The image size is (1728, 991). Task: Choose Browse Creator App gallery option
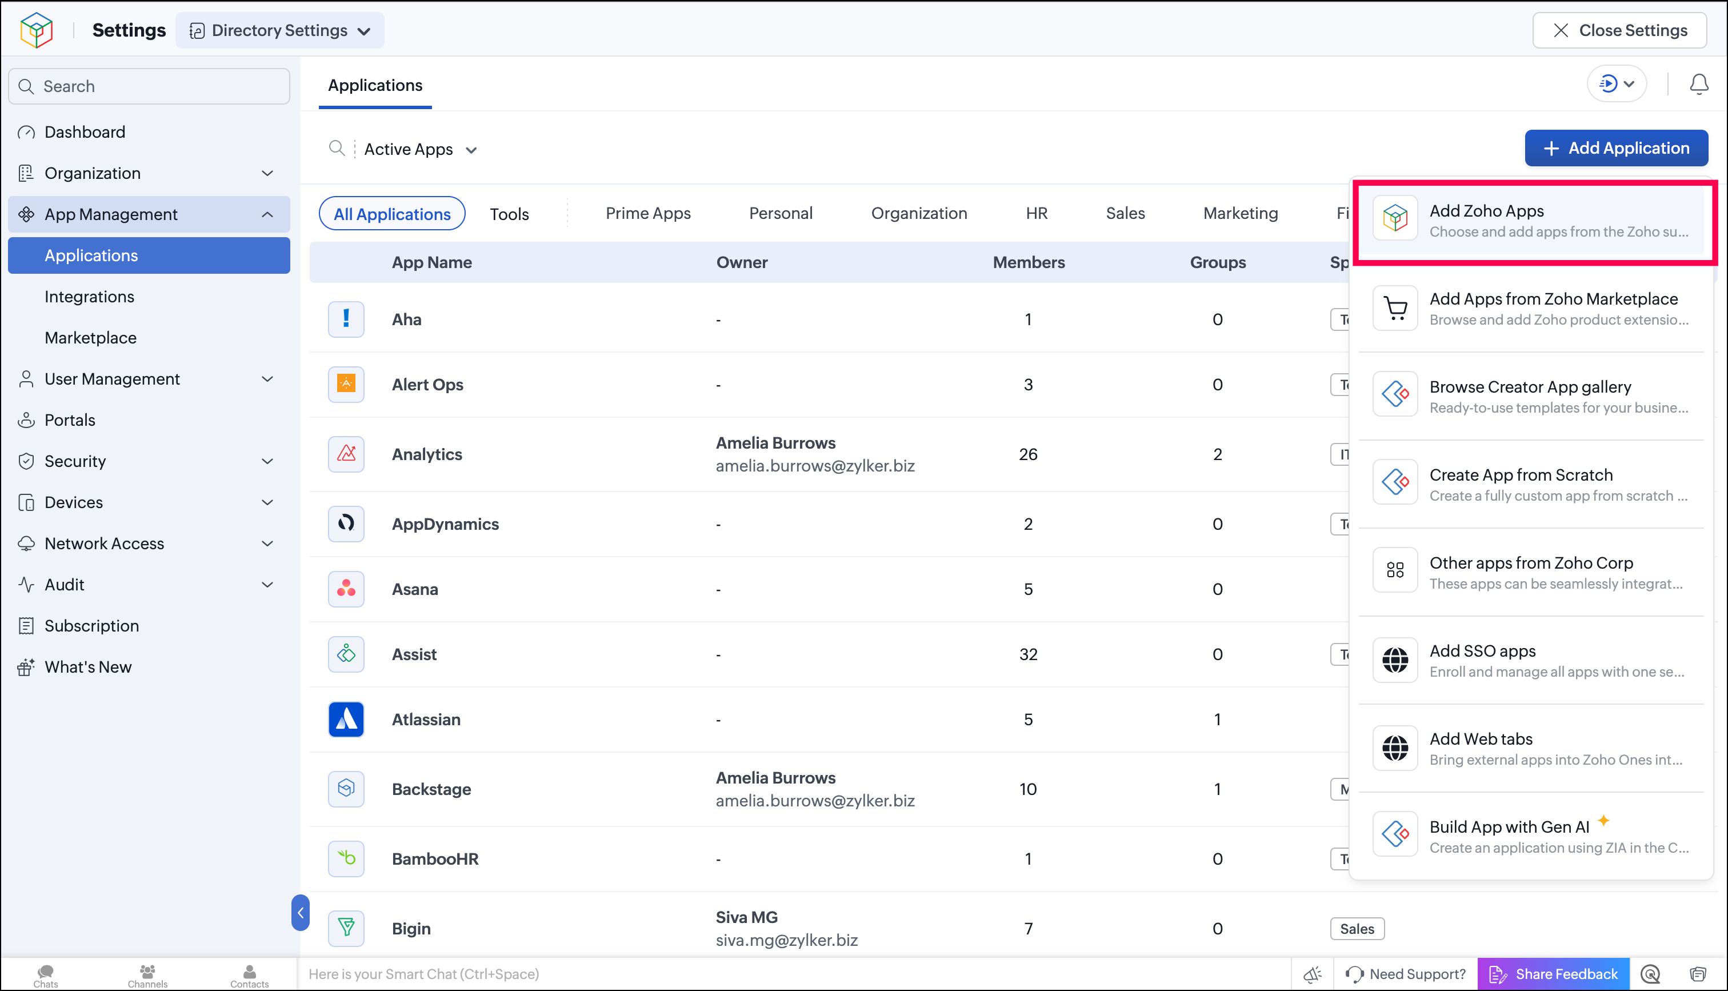[x=1531, y=395]
